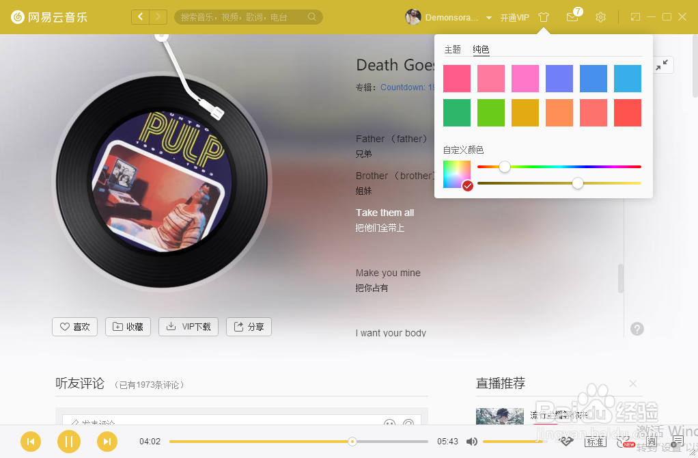This screenshot has height=458, width=698.
Task: Select the hot pink color swatch
Action: pyautogui.click(x=457, y=79)
